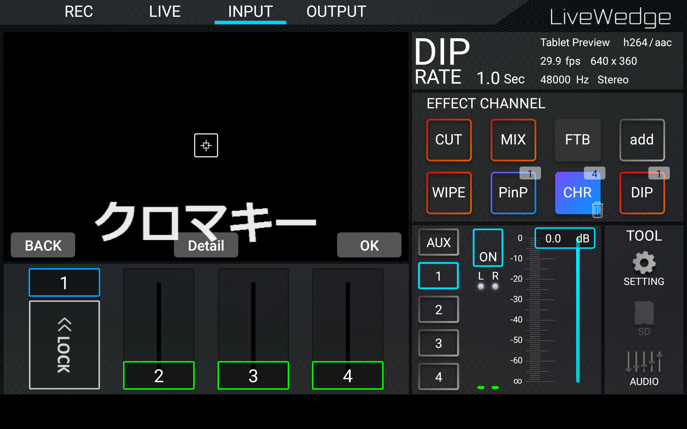687x429 pixels.
Task: Open the Detail settings panel
Action: [206, 245]
